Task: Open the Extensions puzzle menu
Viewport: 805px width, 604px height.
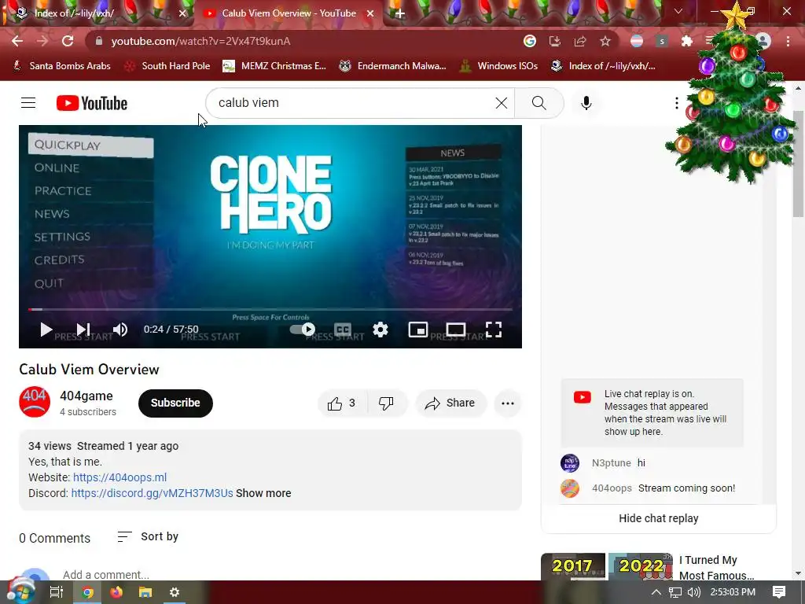Action: (687, 41)
